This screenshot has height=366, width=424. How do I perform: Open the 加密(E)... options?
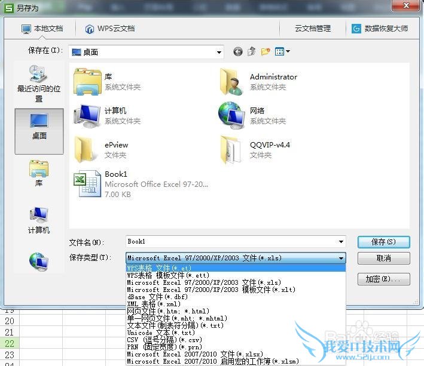tap(383, 279)
